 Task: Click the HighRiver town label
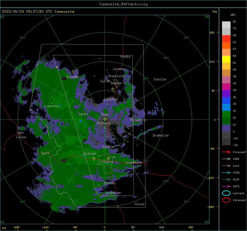point(114,193)
